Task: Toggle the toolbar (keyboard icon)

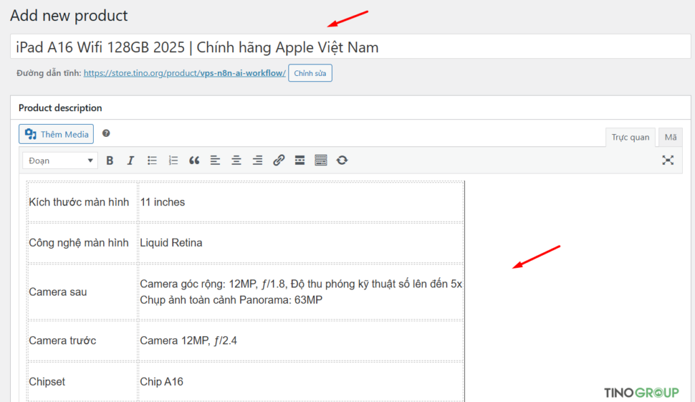Action: tap(320, 160)
